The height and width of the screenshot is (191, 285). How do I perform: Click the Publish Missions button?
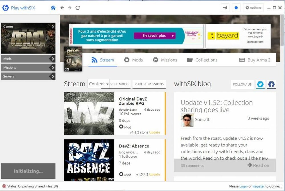(149, 84)
